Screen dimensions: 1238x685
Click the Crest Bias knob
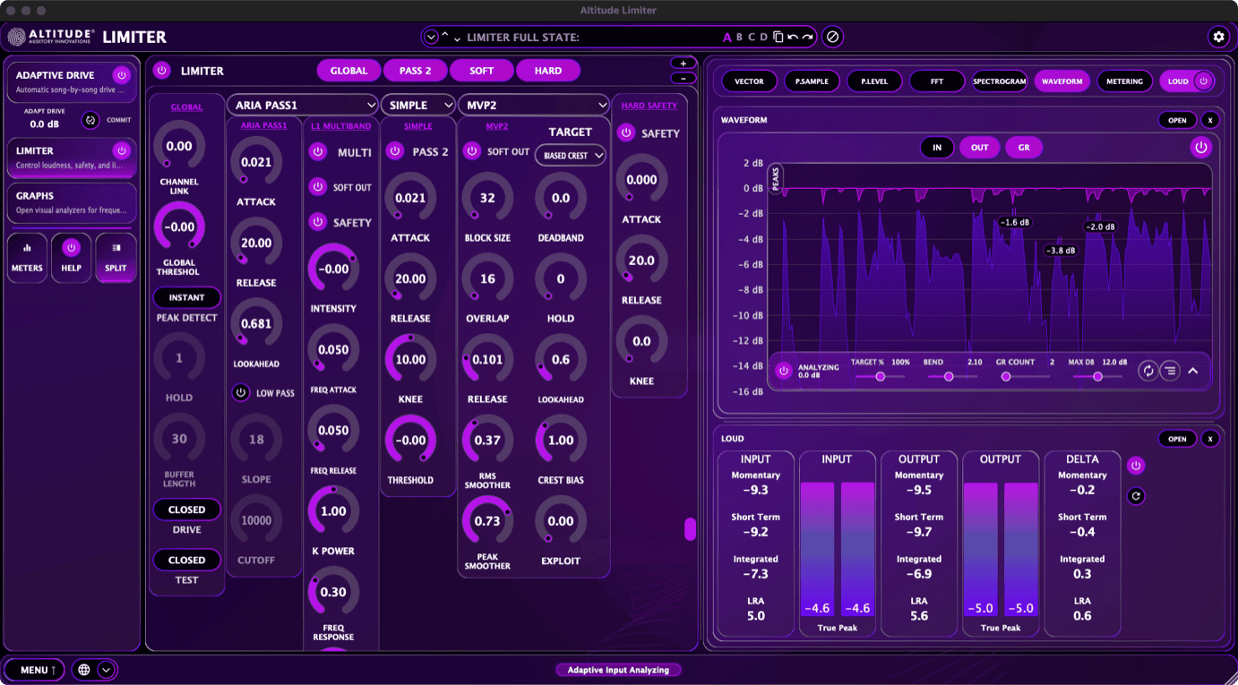[x=561, y=441]
